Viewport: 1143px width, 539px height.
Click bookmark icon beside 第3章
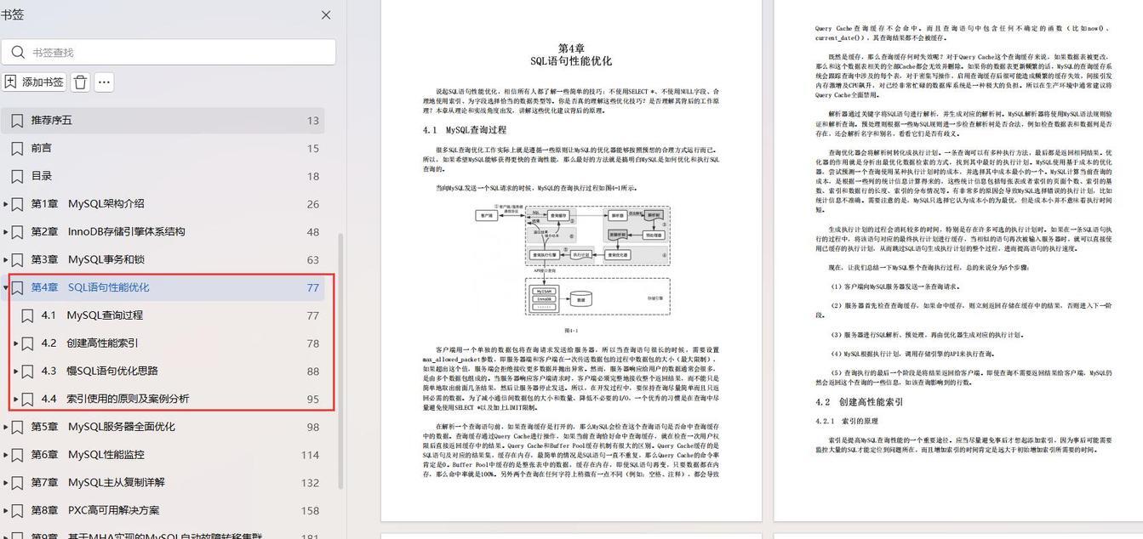[x=17, y=260]
